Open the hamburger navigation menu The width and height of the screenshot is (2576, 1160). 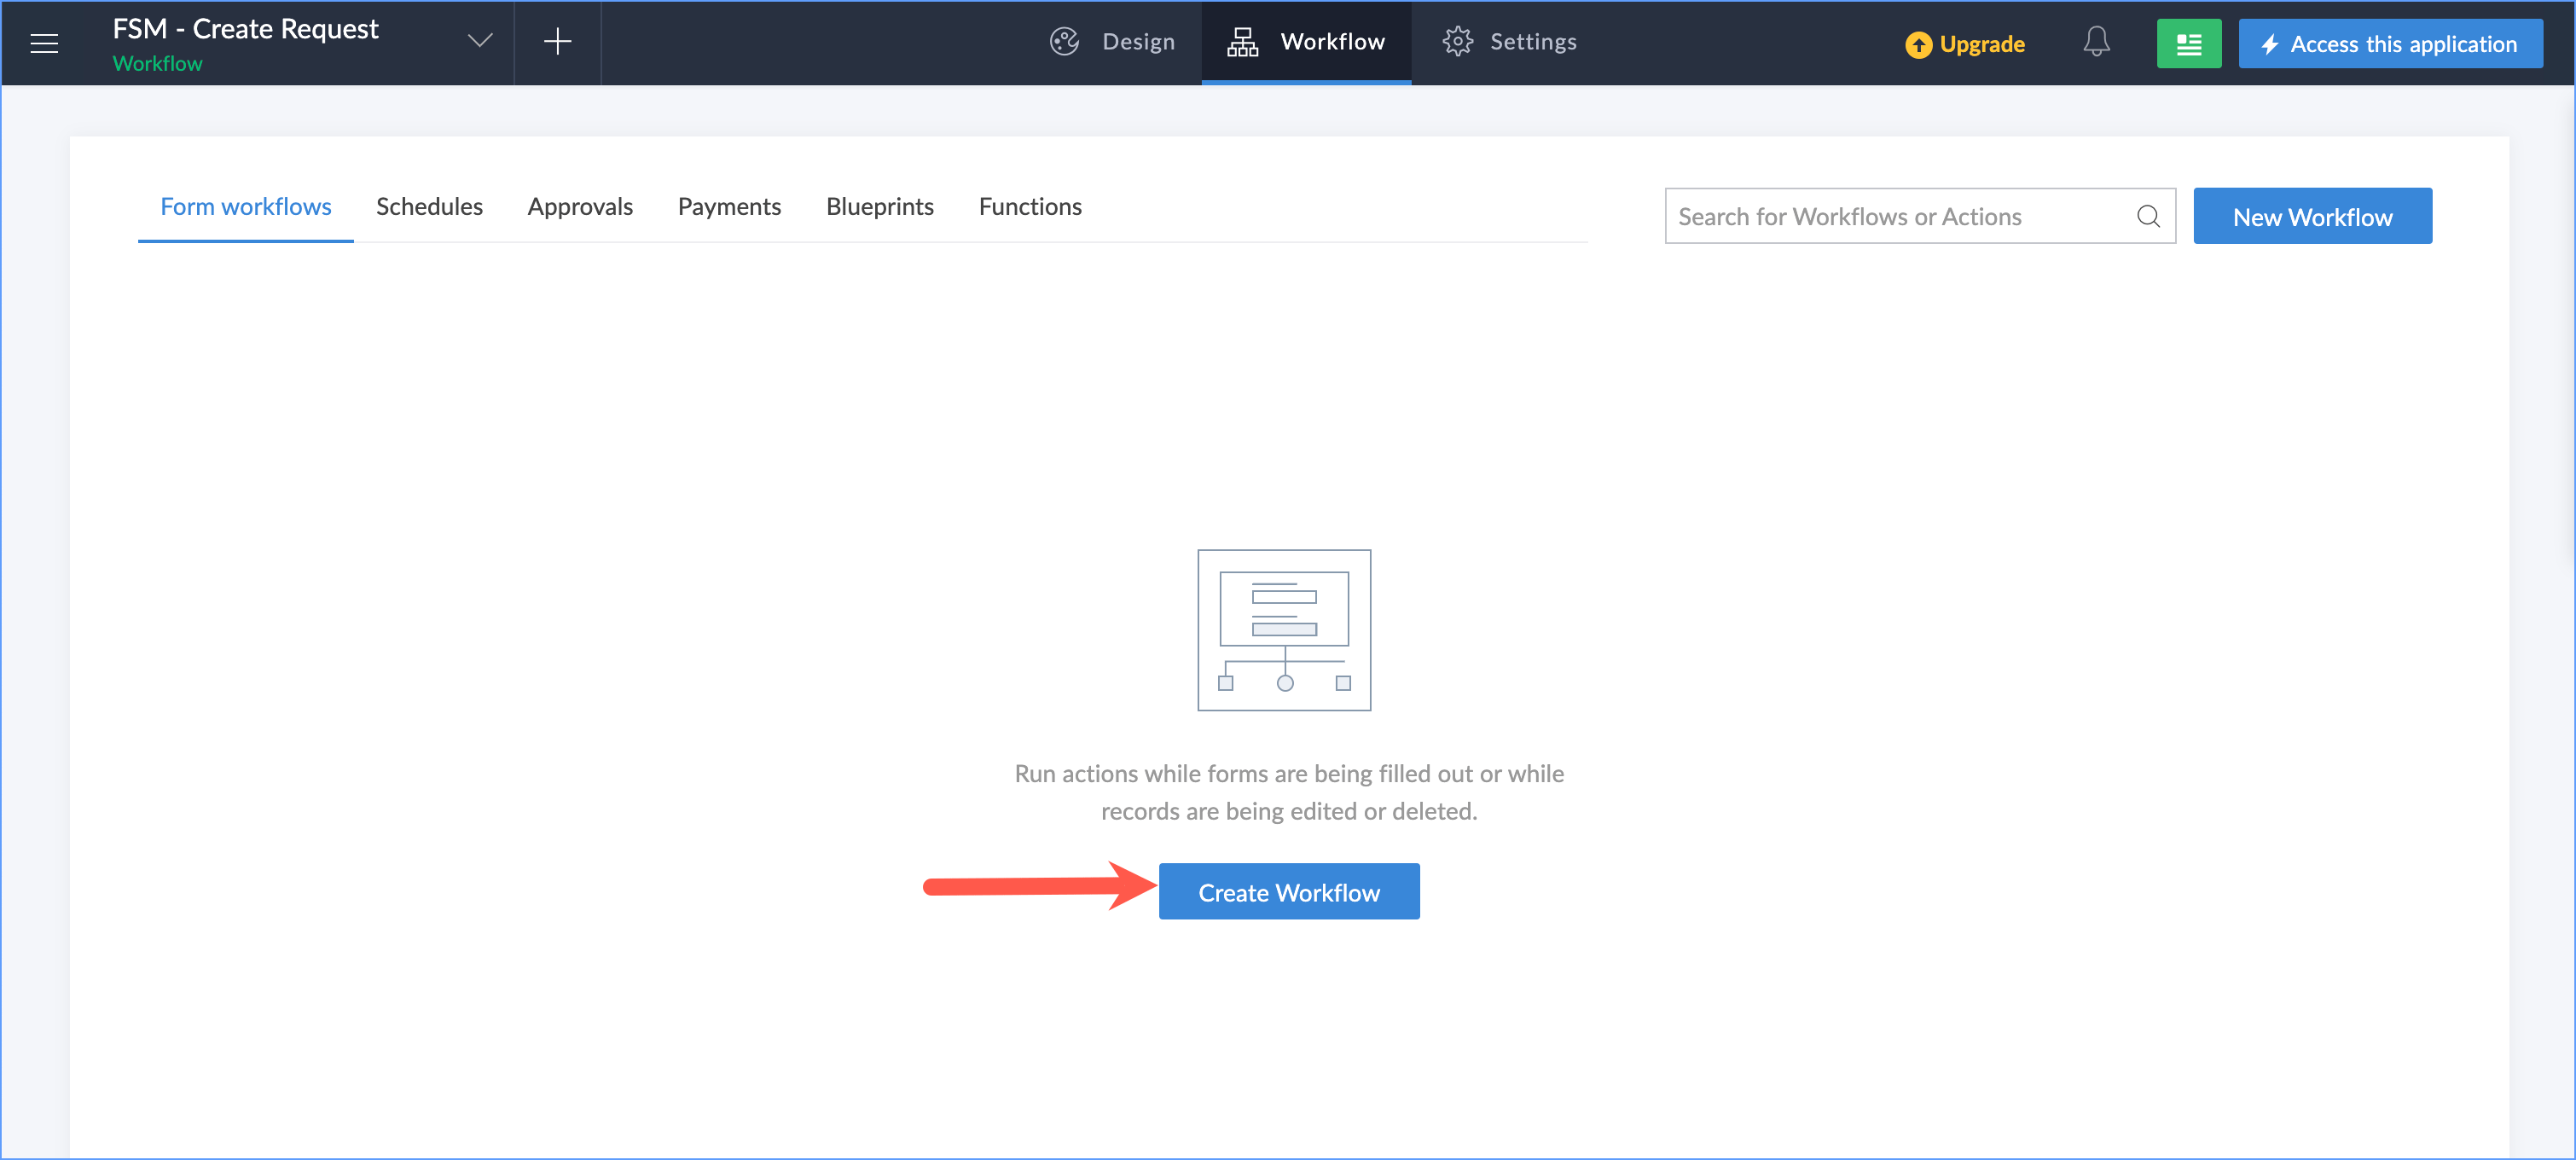44,43
